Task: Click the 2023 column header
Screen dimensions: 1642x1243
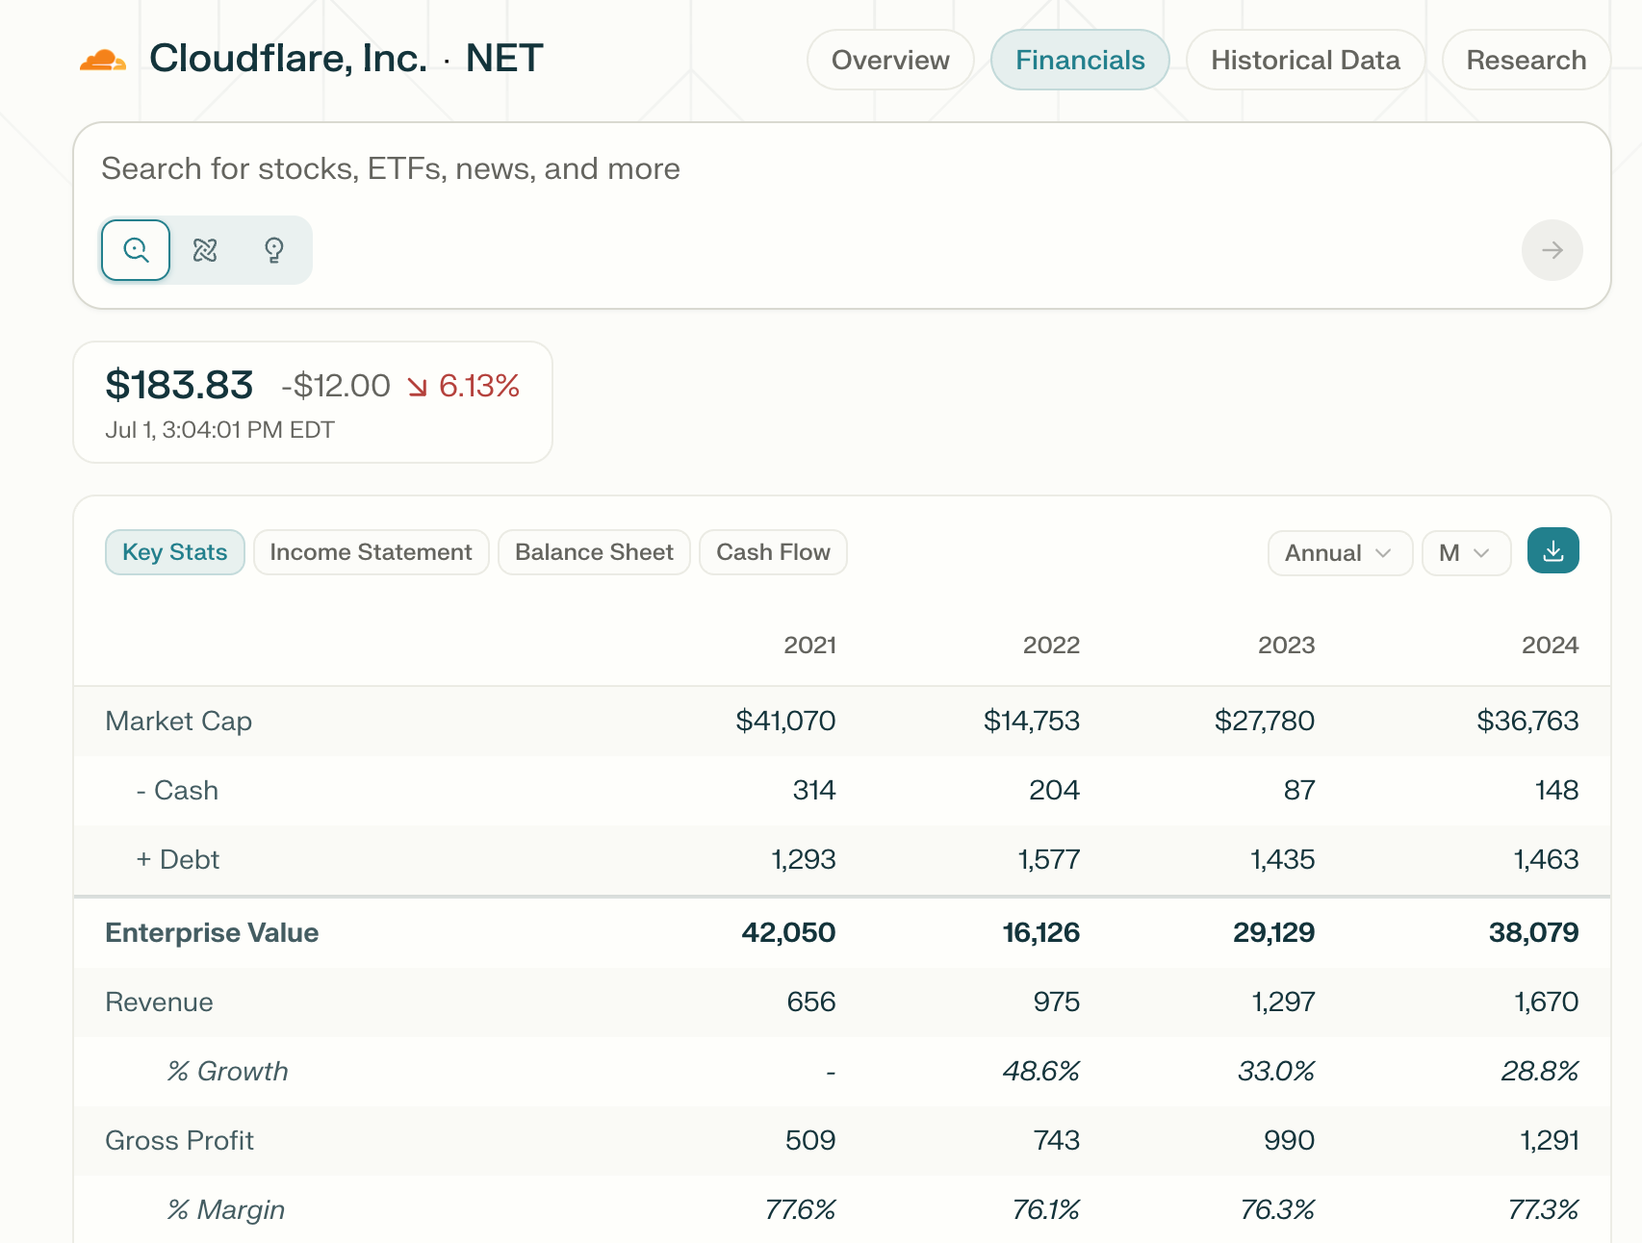Action: click(1286, 645)
